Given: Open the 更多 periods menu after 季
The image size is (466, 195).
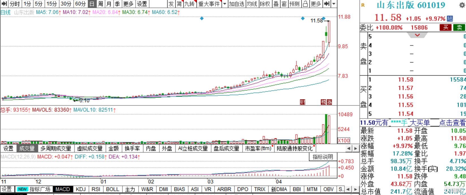Looking at the screenshot, I should 128,4.
